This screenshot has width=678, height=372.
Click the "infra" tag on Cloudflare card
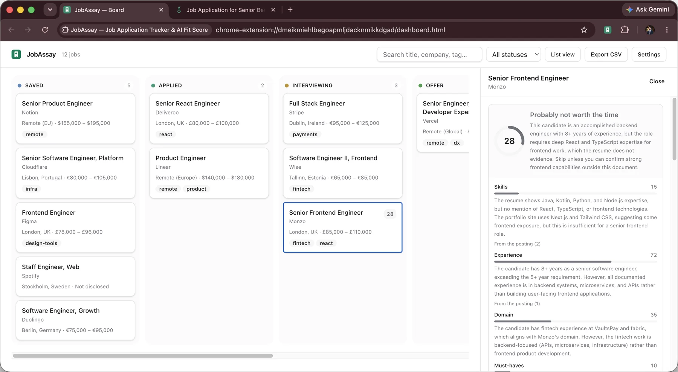(31, 189)
